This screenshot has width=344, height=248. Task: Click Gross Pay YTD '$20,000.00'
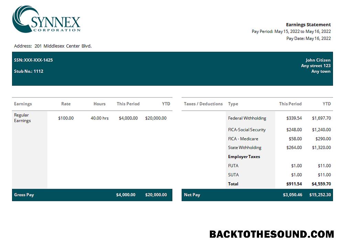156,195
